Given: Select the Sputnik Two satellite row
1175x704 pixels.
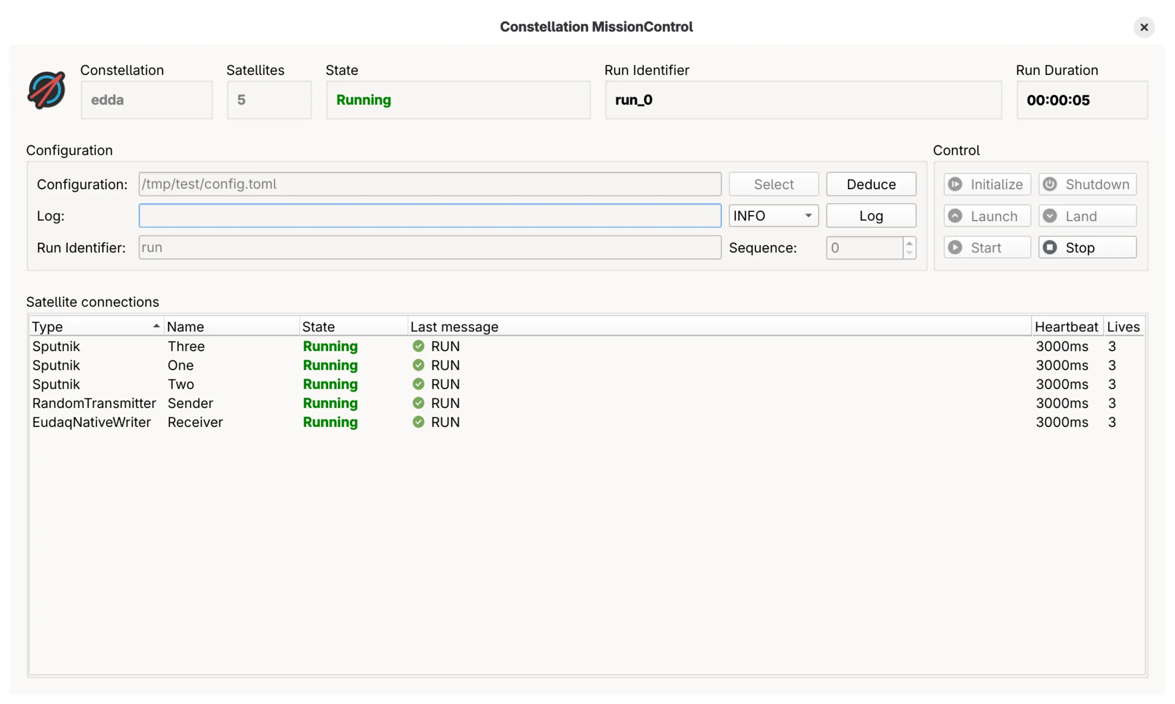Looking at the screenshot, I should click(x=587, y=384).
